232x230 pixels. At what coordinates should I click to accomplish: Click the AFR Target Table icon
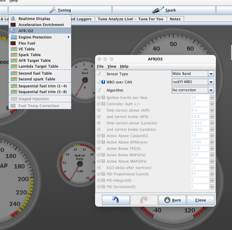pos(14,60)
